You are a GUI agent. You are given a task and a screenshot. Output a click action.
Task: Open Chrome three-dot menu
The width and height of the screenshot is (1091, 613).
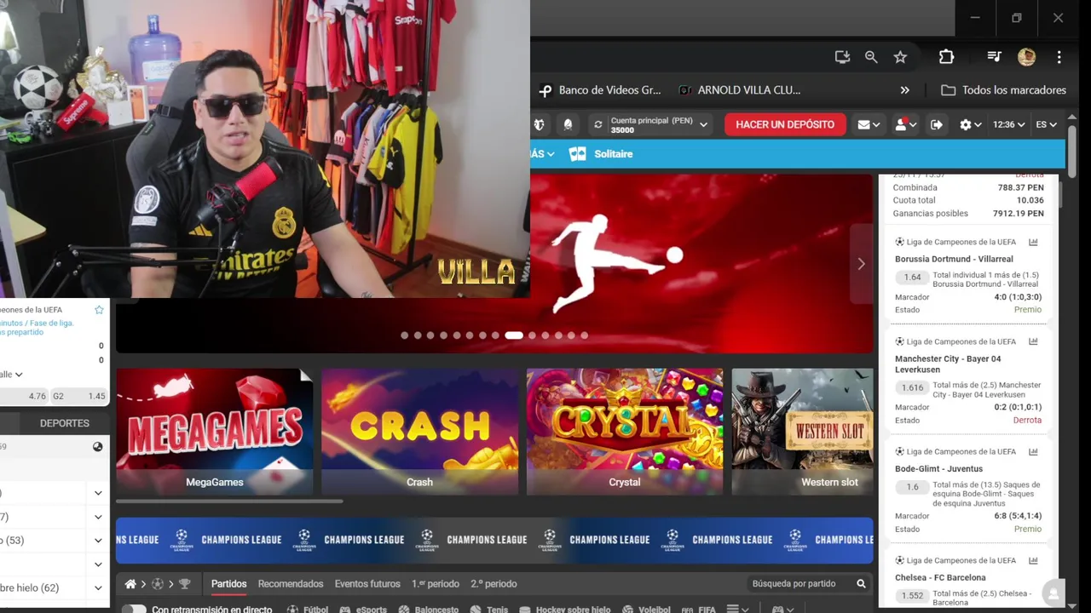(x=1059, y=57)
